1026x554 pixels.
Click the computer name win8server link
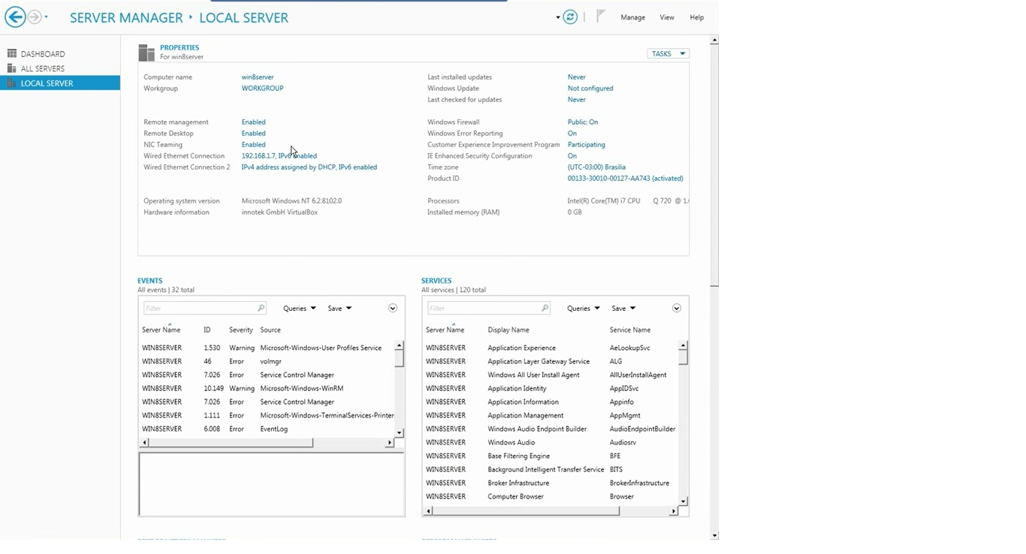click(257, 77)
